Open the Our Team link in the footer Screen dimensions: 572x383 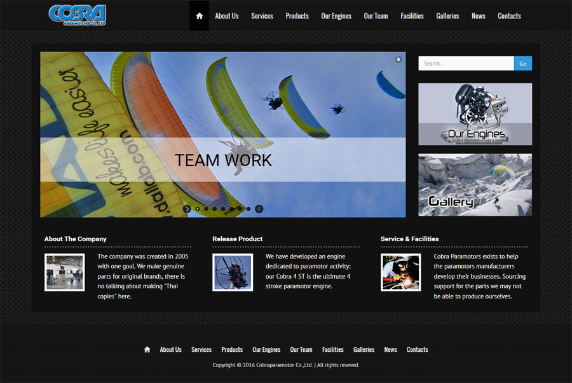coord(301,349)
